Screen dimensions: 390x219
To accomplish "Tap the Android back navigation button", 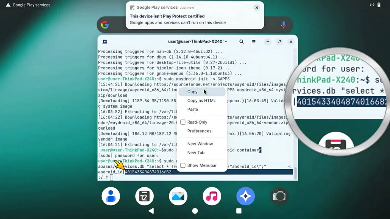I will coord(151,211).
